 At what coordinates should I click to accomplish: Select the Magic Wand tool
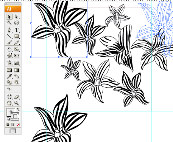(x=9, y=23)
